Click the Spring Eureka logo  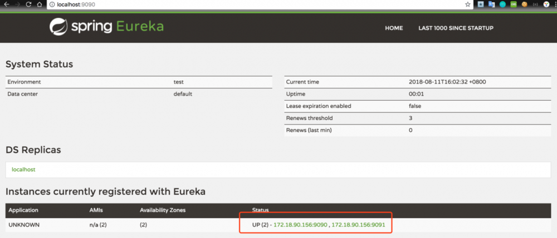pos(106,27)
